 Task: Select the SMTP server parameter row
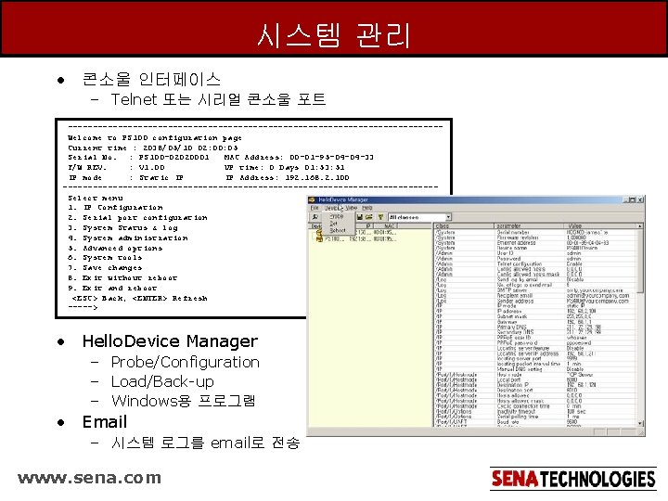pyautogui.click(x=536, y=290)
